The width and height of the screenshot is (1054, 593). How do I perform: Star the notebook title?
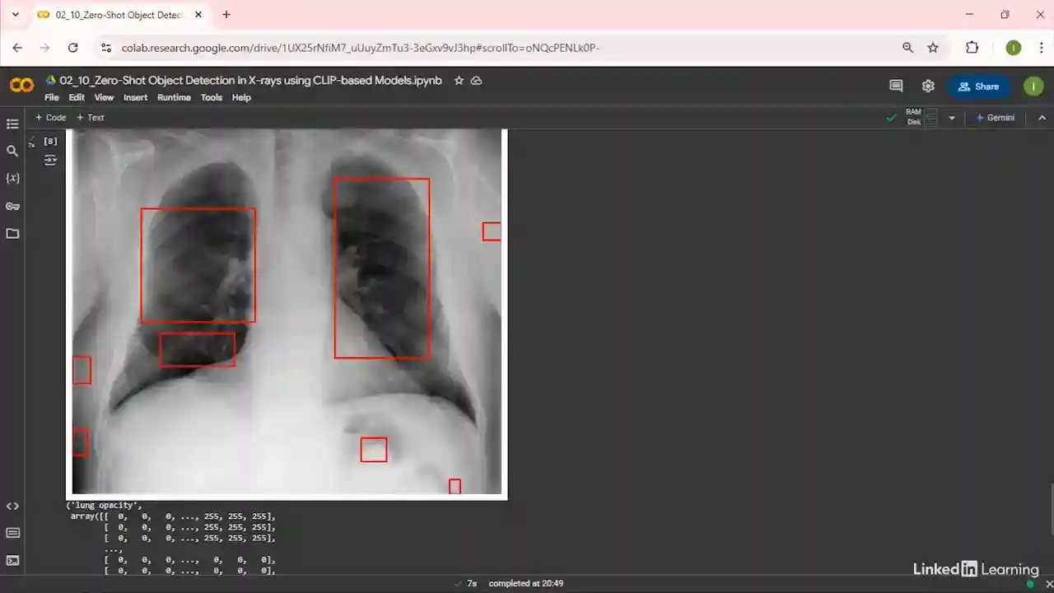point(459,81)
